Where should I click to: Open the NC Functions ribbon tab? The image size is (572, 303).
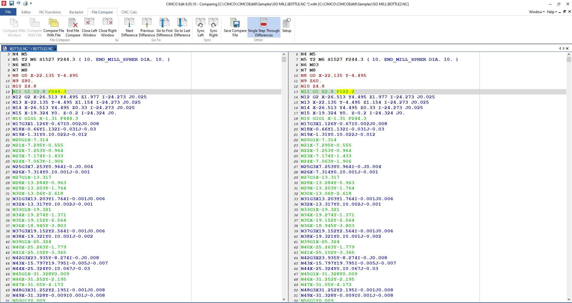pos(50,12)
